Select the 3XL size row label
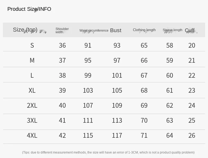The height and width of the screenshot is (158, 208). (32, 120)
